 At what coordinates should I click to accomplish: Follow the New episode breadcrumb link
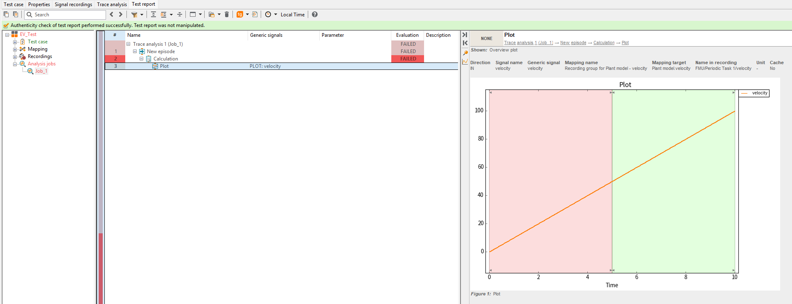click(x=573, y=43)
